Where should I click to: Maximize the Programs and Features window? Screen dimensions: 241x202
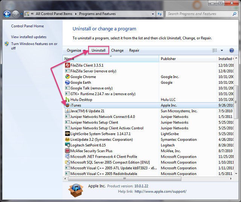pyautogui.click(x=220, y=3)
